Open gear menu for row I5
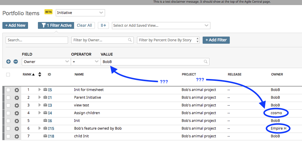 coord(17,90)
